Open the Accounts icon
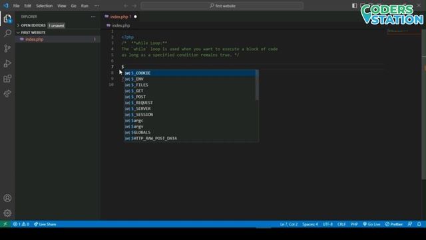The image size is (426, 240). (7, 198)
